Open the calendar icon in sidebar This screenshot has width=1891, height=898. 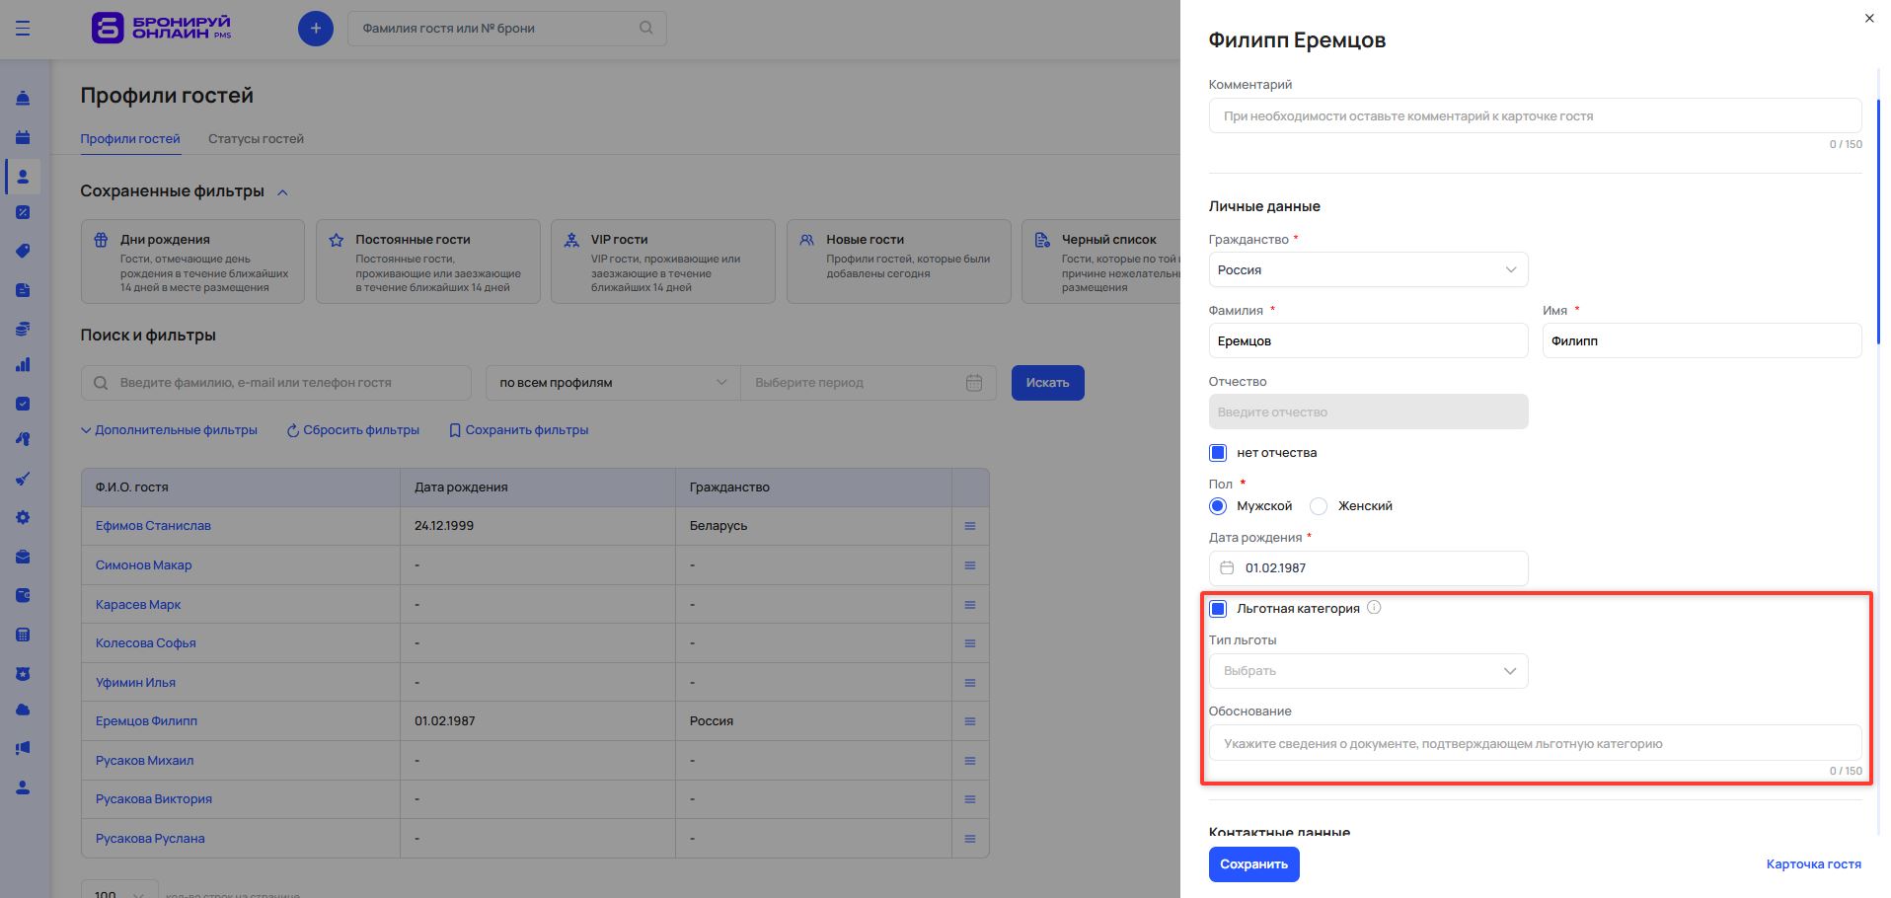(x=24, y=137)
